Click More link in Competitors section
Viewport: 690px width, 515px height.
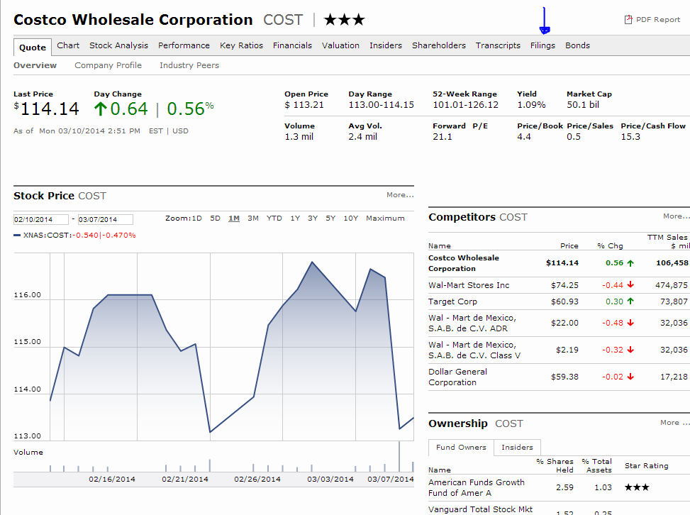coord(677,216)
